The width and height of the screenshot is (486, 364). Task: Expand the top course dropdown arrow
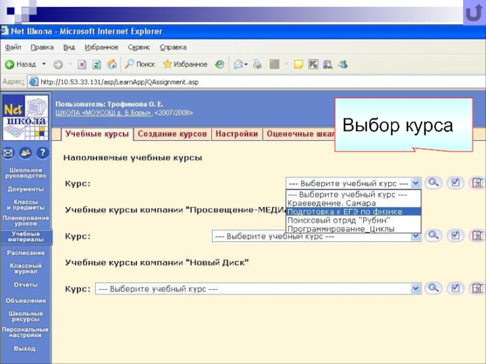[x=416, y=183]
